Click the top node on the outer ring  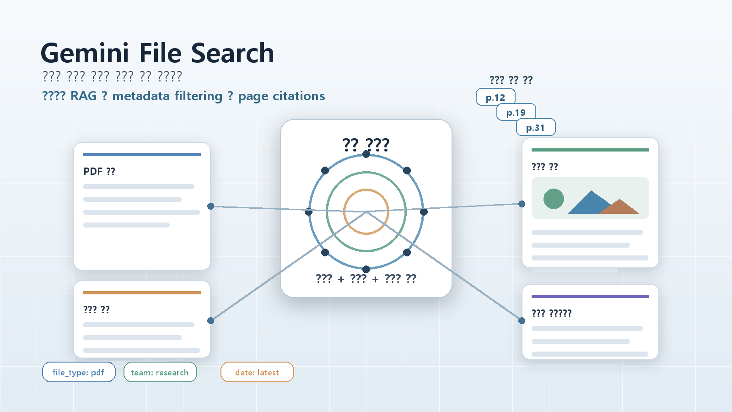(x=366, y=154)
